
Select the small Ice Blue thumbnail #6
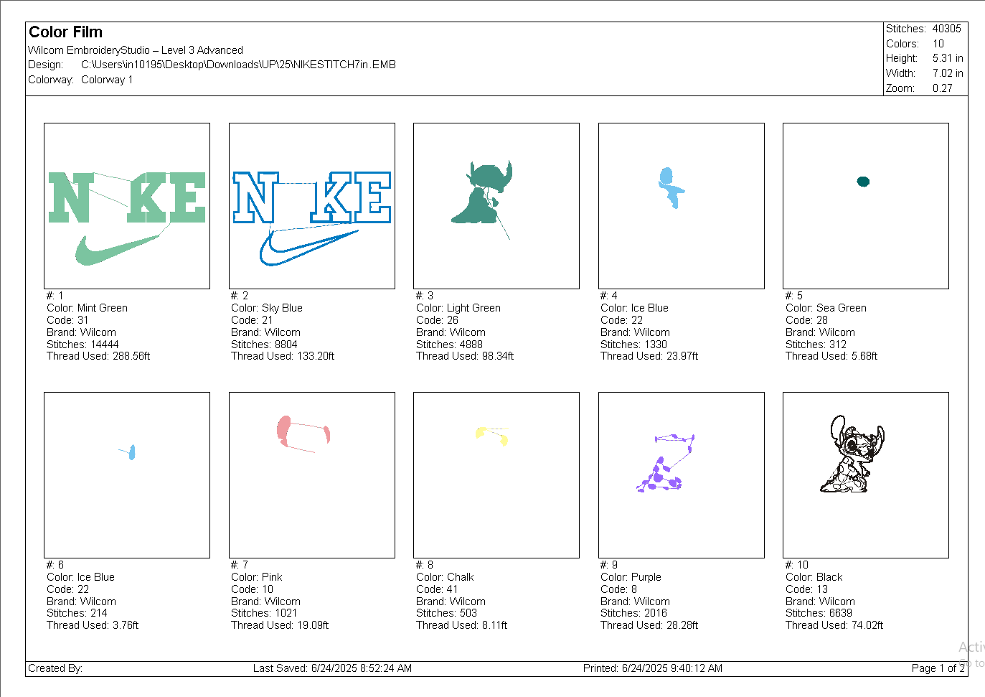tap(127, 475)
